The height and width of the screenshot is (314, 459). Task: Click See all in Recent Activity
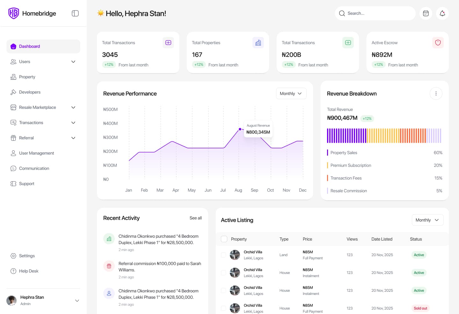pyautogui.click(x=196, y=218)
